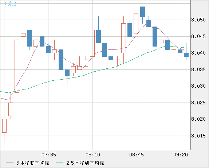Click the green legend line swatch

click(x=59, y=163)
